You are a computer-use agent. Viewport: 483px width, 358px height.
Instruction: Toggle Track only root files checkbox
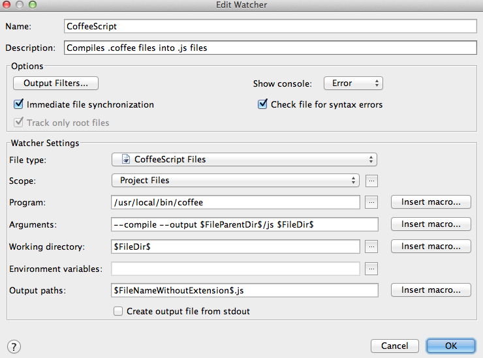pyautogui.click(x=18, y=122)
